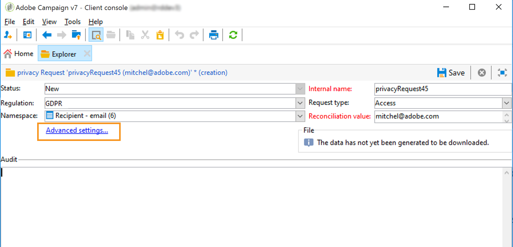Click the Undo arrow icon
The image size is (513, 247).
(x=179, y=35)
